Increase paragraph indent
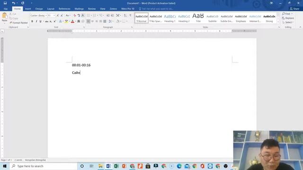This screenshot has height=170, width=303. point(112,16)
